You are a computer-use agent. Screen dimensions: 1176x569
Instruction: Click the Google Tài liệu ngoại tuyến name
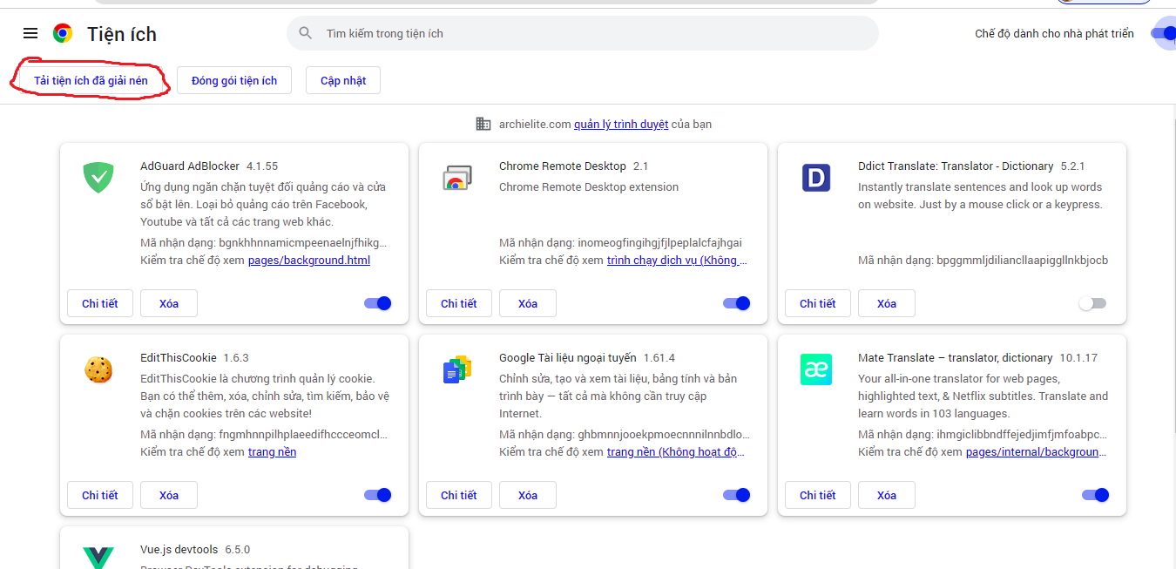pyautogui.click(x=568, y=357)
